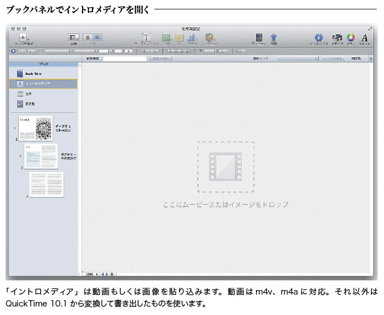Click the blue styles drawer button in format bar

coord(14,51)
